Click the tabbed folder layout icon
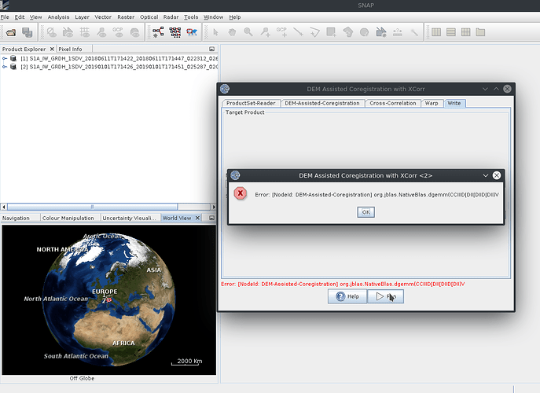540x393 pixels. [480, 32]
